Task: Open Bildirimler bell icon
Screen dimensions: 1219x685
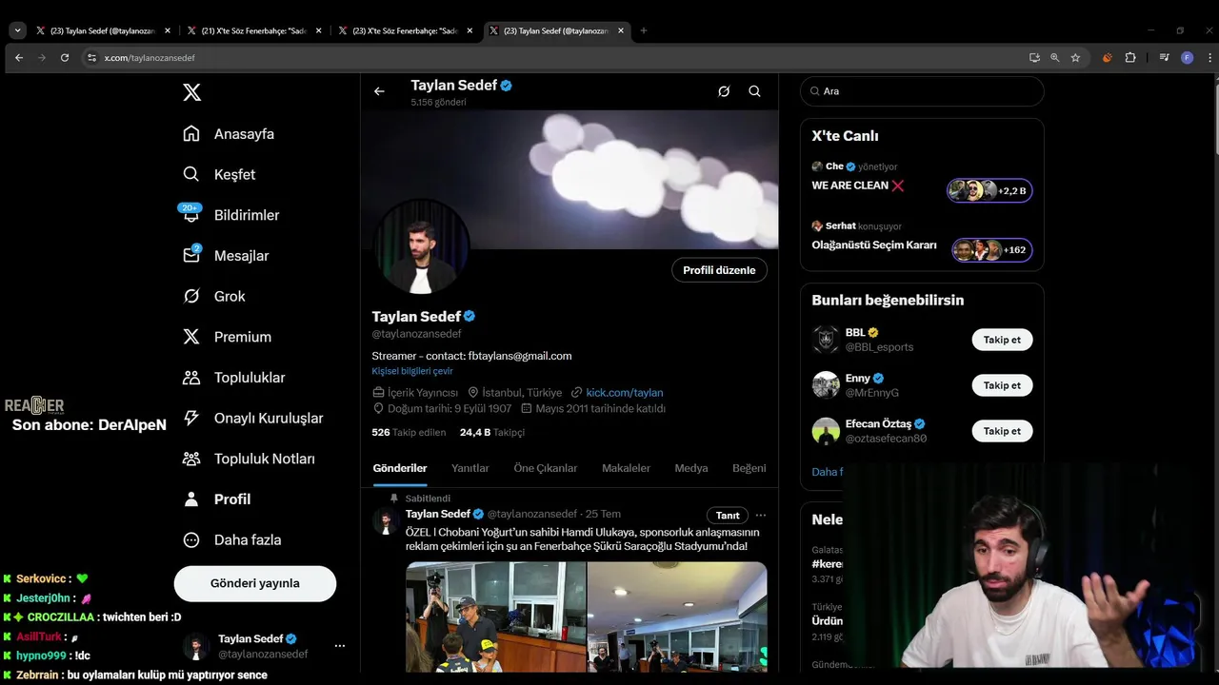Action: (191, 215)
